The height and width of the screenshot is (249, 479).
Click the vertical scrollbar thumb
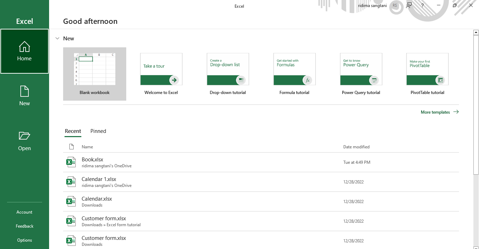click(476, 105)
